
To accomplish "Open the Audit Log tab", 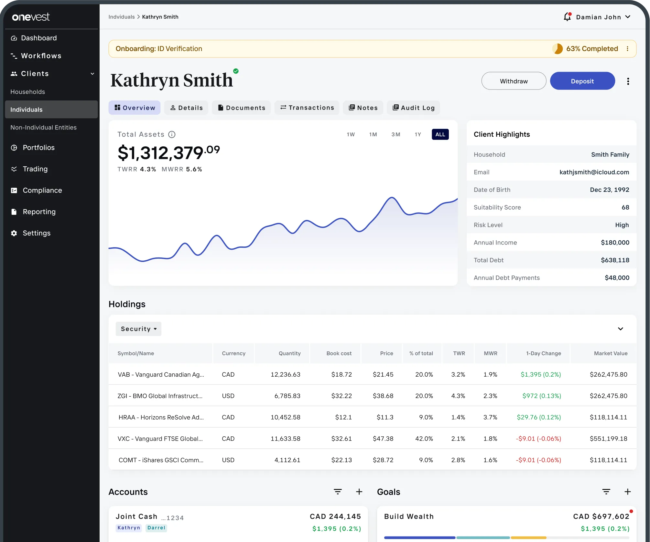I will pyautogui.click(x=413, y=108).
